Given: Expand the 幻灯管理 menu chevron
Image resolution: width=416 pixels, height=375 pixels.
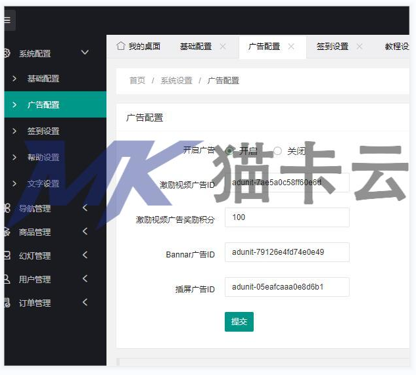Looking at the screenshot, I should click(x=85, y=255).
